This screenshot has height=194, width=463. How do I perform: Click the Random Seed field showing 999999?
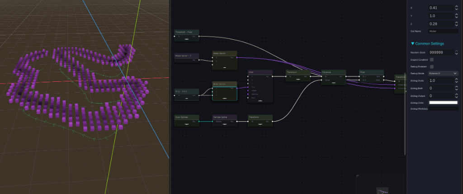(x=441, y=52)
